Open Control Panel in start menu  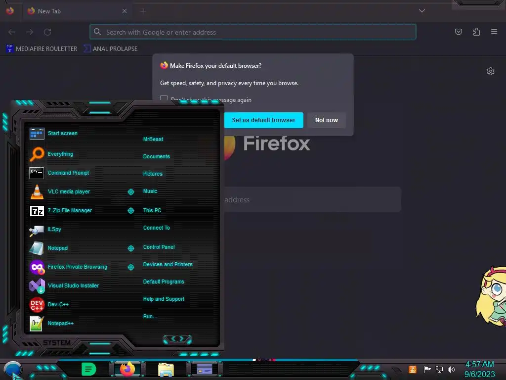tap(159, 247)
